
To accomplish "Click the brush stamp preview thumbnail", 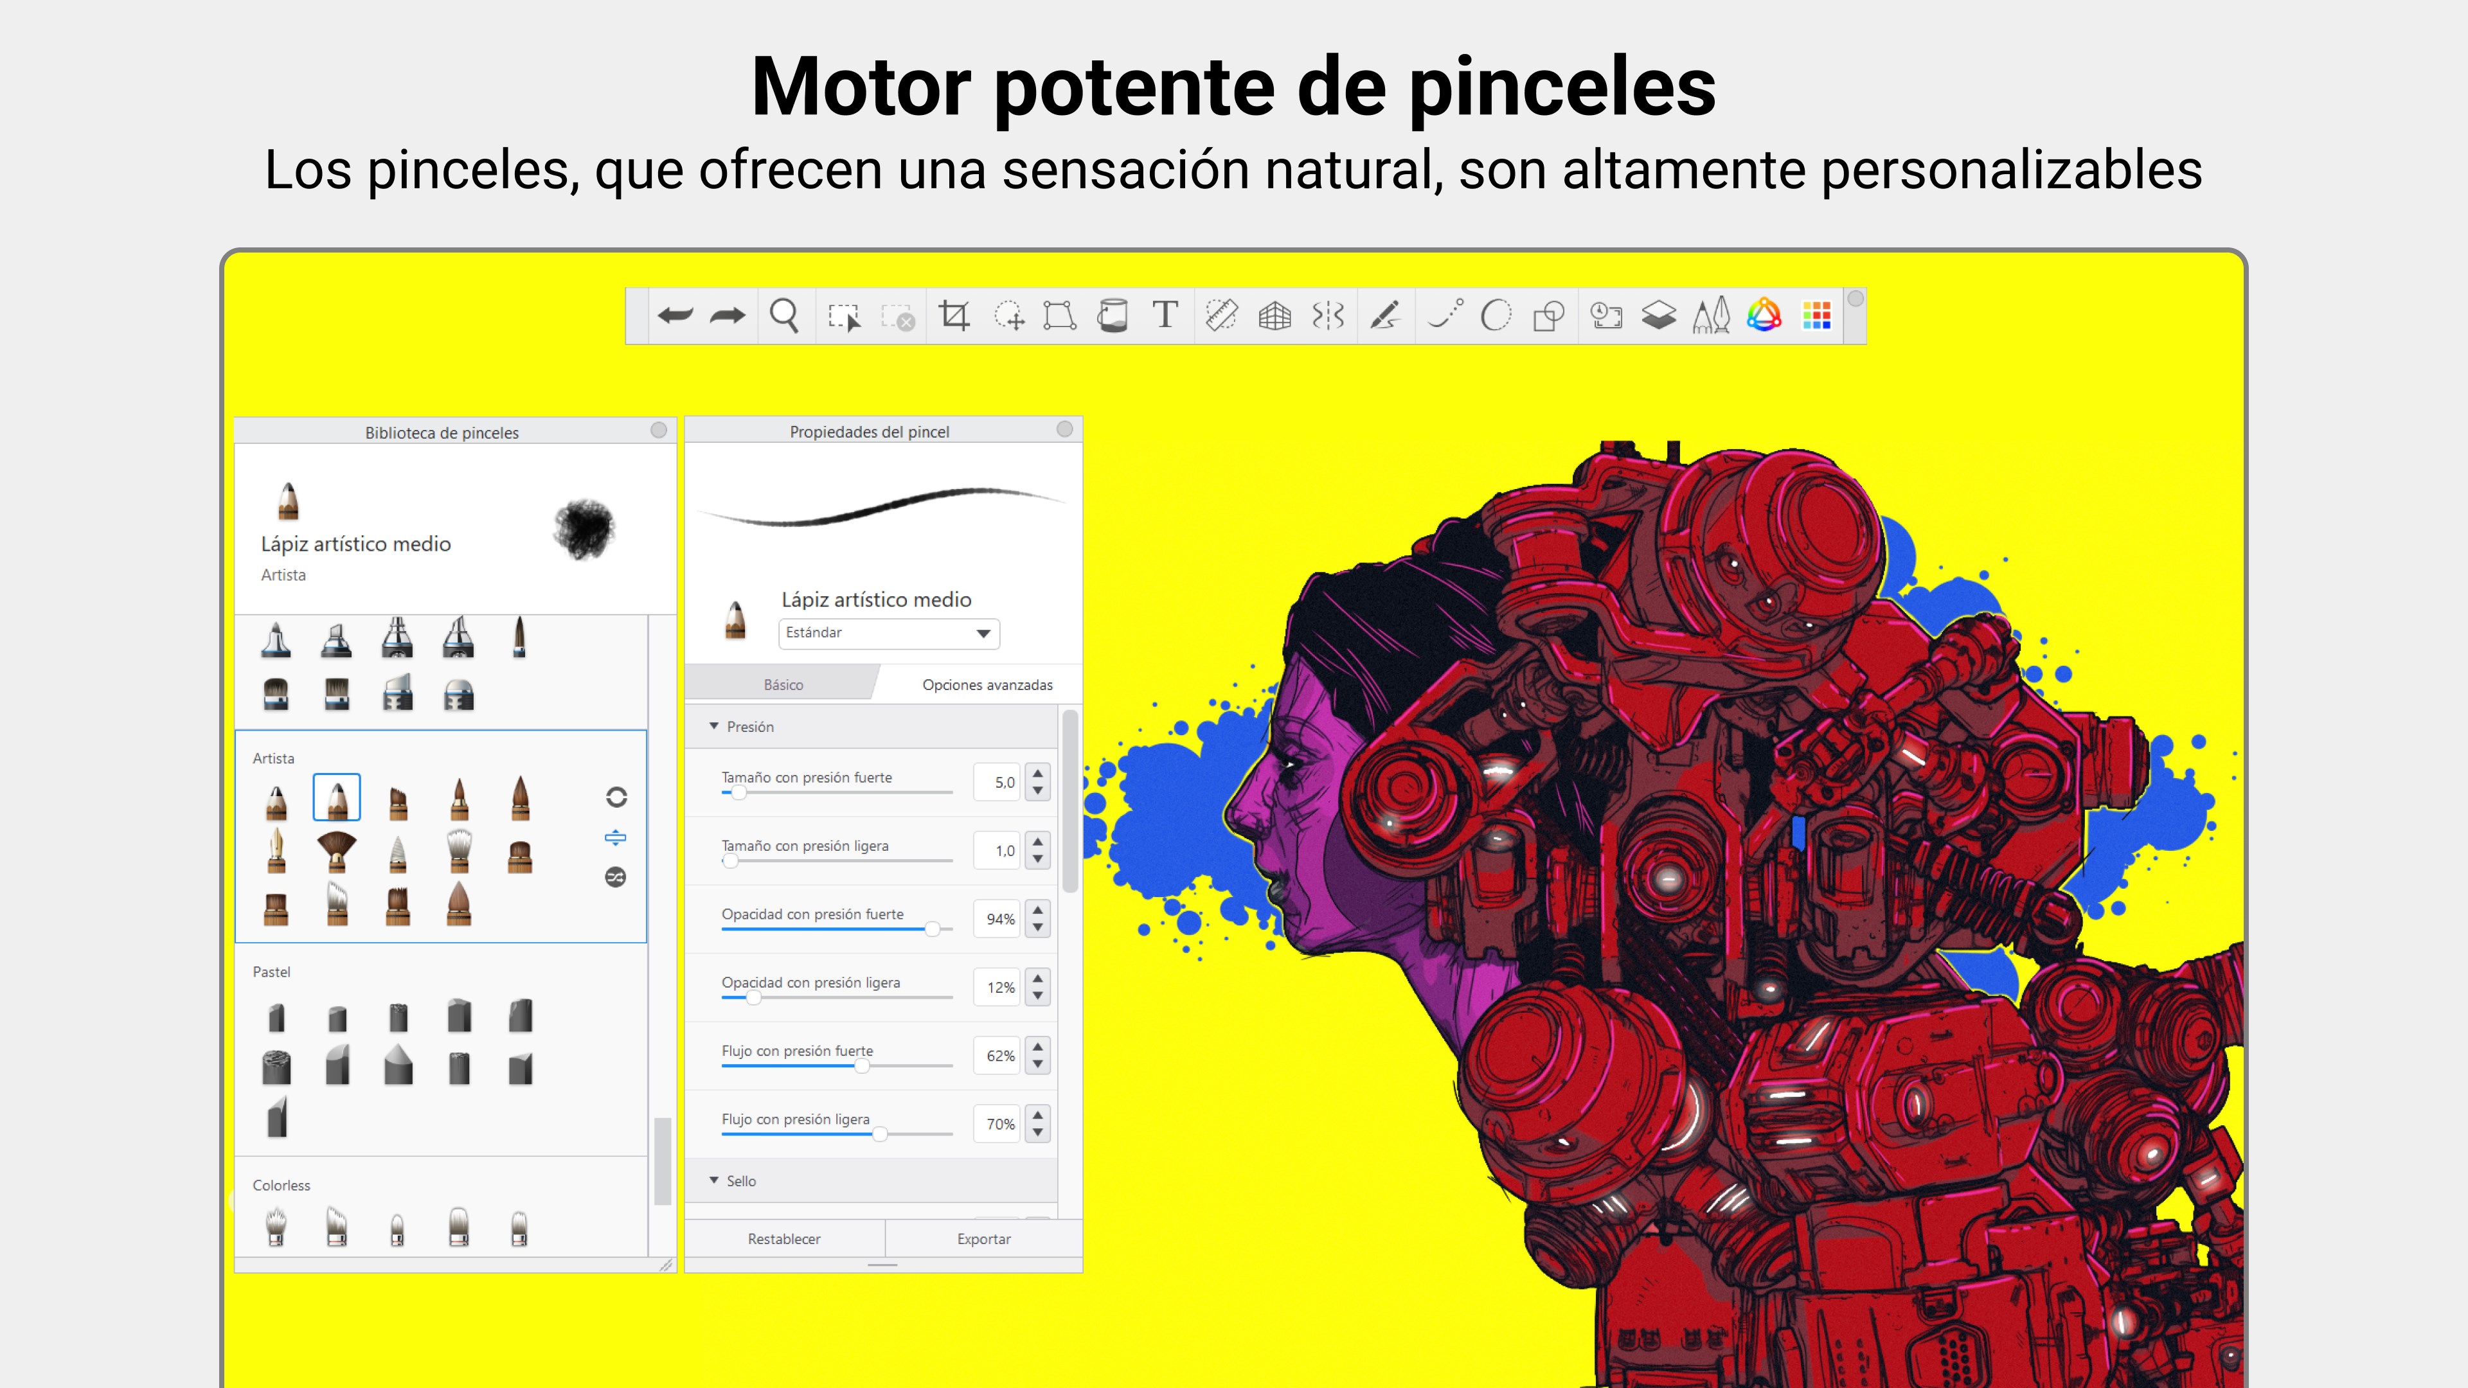I will click(584, 528).
